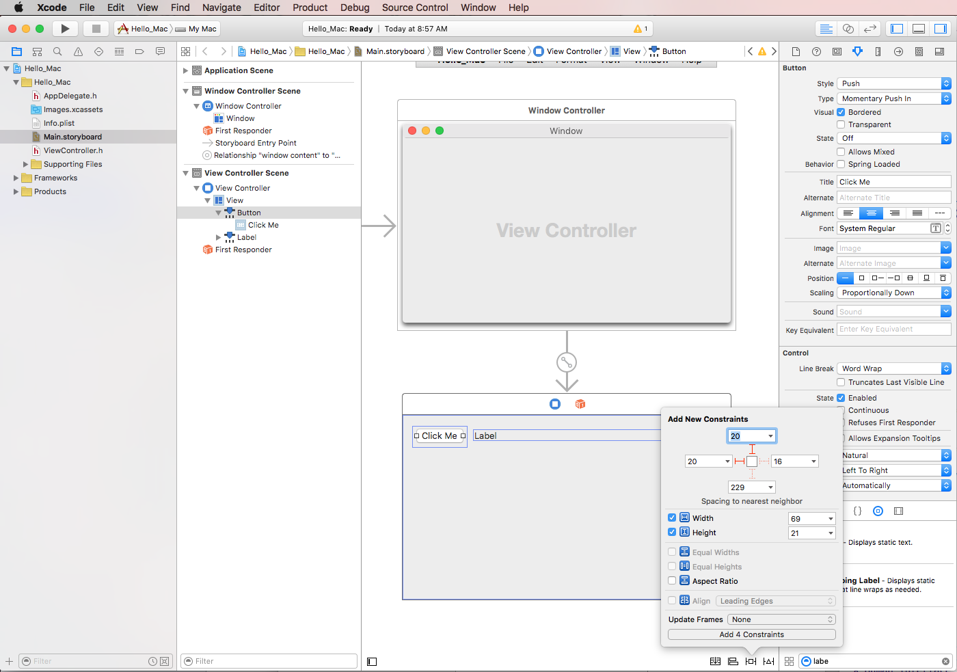
Task: Toggle the Transparent visual option
Action: coord(841,124)
